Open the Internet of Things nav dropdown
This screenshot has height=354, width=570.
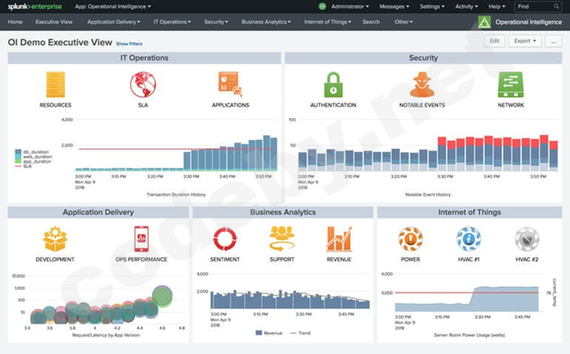pyautogui.click(x=327, y=22)
